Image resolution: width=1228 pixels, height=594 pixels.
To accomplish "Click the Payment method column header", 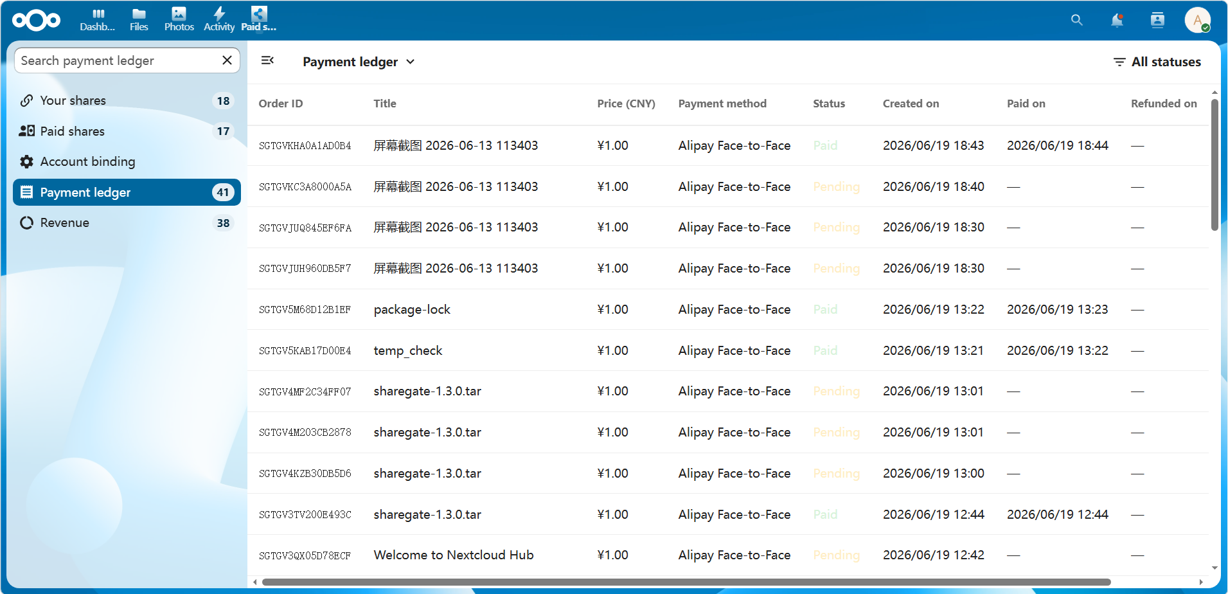I will [x=722, y=104].
